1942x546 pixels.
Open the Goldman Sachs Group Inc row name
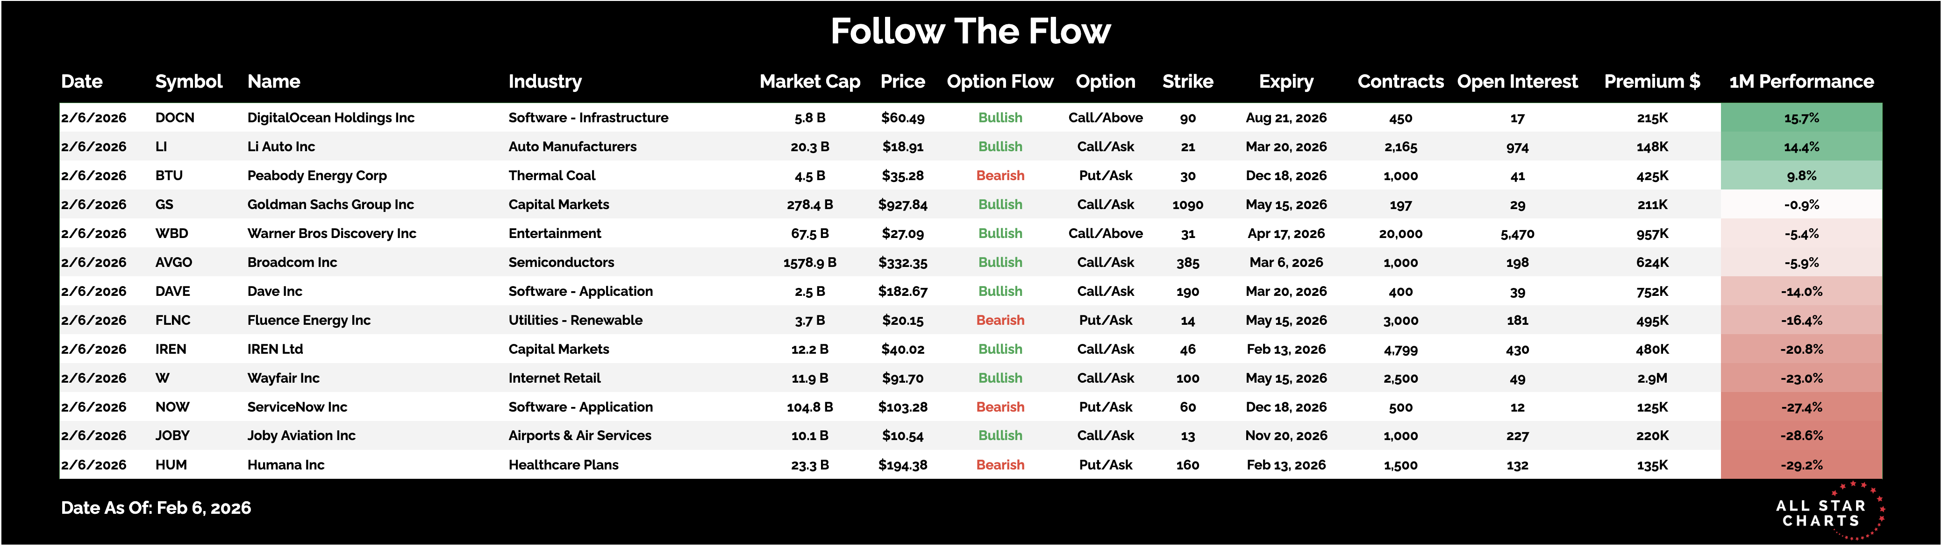click(x=330, y=204)
